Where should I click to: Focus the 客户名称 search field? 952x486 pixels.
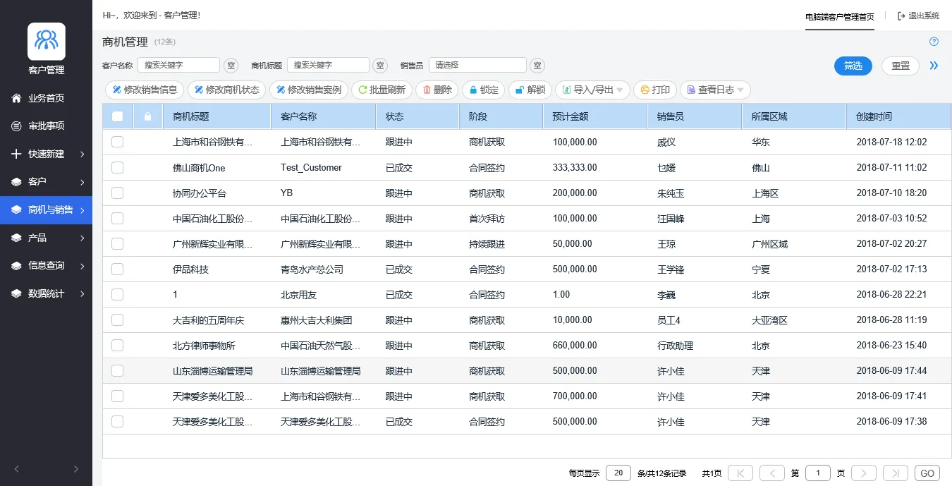(178, 65)
